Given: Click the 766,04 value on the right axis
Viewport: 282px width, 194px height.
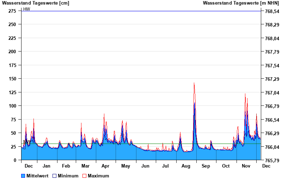Looking at the screenshot, I should coord(272,147).
